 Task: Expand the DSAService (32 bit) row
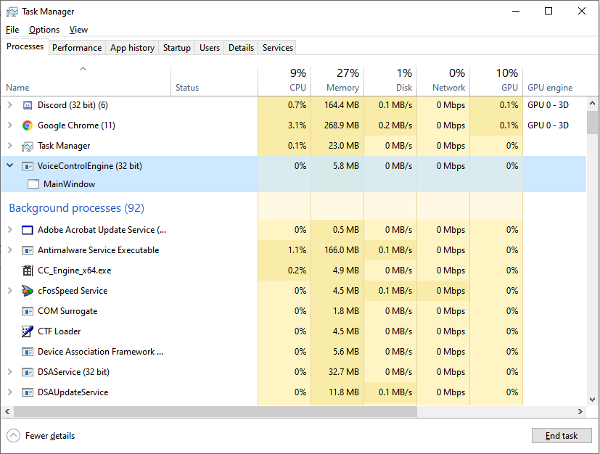(x=10, y=371)
